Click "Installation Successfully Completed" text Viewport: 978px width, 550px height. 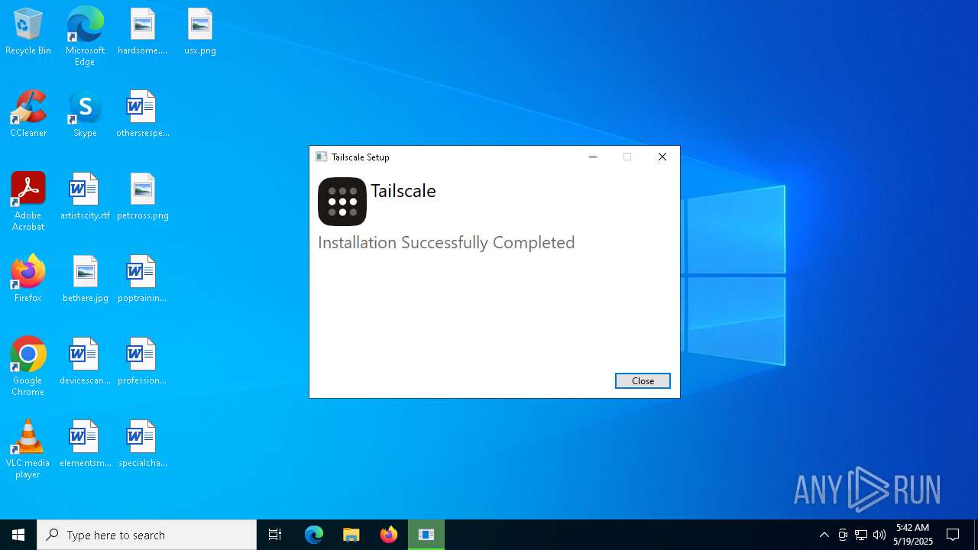(446, 243)
